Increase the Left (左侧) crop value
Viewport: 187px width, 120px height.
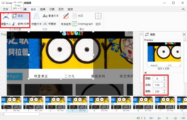tap(164, 84)
